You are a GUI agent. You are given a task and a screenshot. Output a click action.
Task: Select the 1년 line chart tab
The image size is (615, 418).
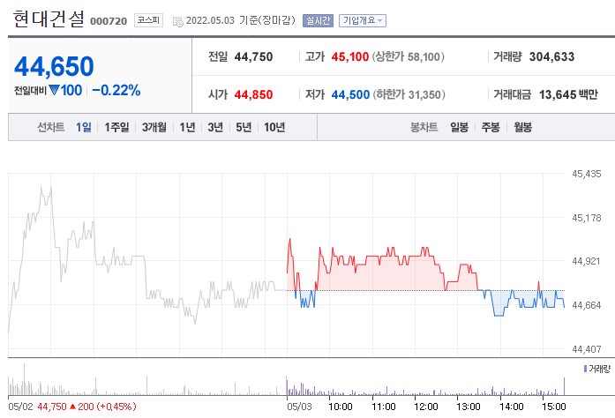click(x=187, y=127)
